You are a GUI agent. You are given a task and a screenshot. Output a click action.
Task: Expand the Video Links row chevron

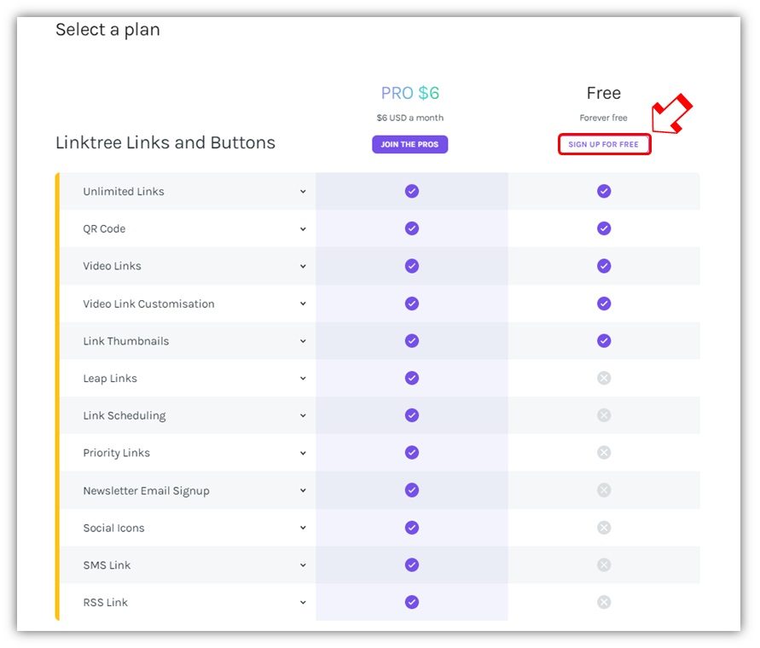[303, 266]
